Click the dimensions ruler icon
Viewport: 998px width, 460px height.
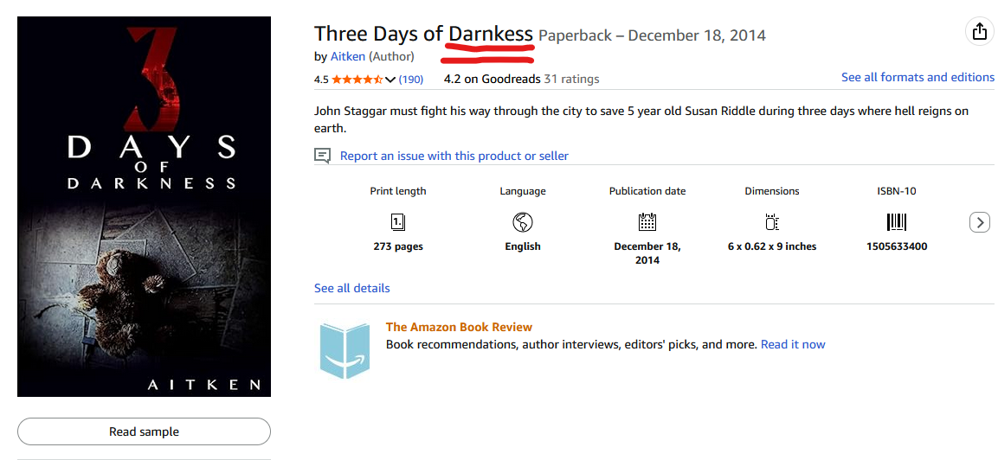772,222
